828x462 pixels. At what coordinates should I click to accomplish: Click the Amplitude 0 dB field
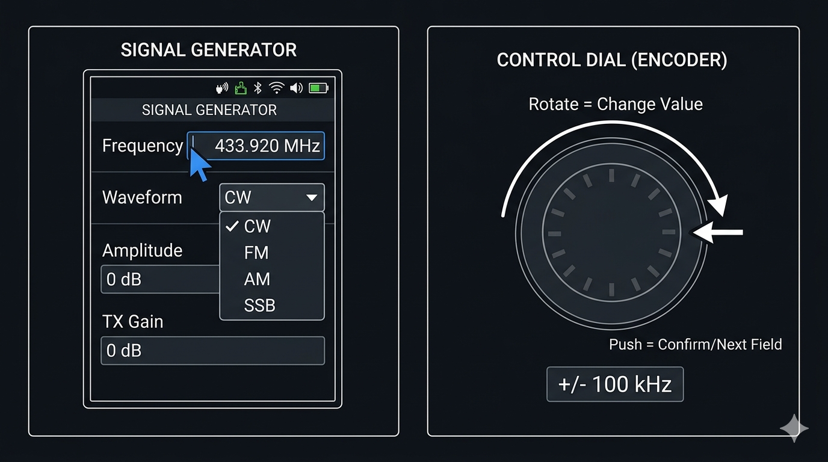click(161, 279)
